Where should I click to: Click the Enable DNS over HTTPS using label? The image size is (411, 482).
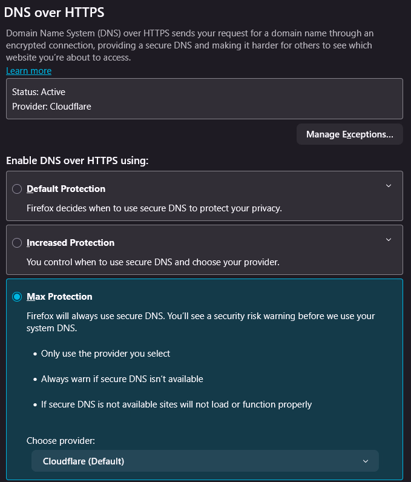coord(77,160)
